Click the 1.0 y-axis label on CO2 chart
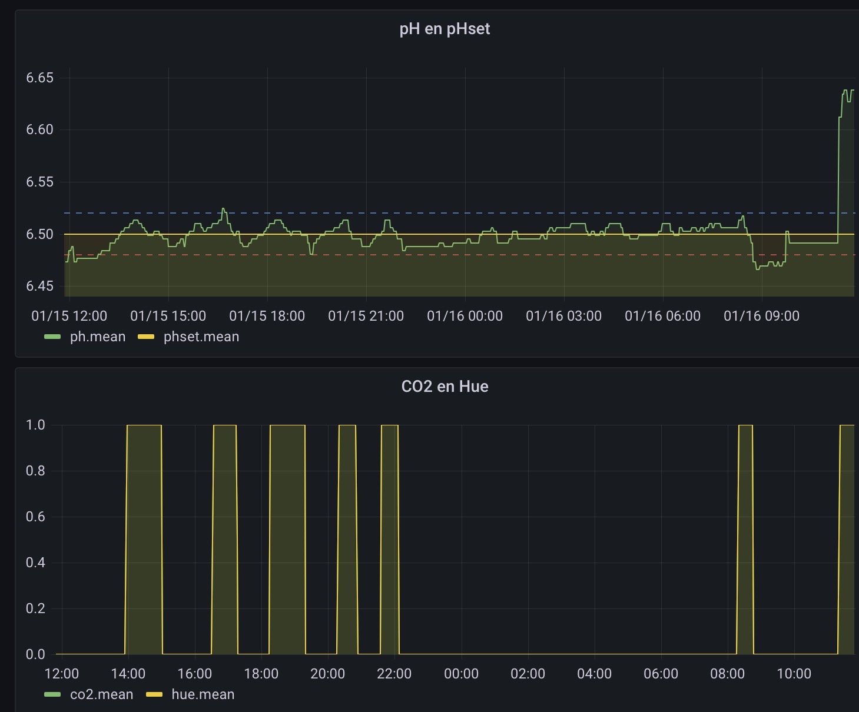The height and width of the screenshot is (712, 859). click(x=35, y=425)
